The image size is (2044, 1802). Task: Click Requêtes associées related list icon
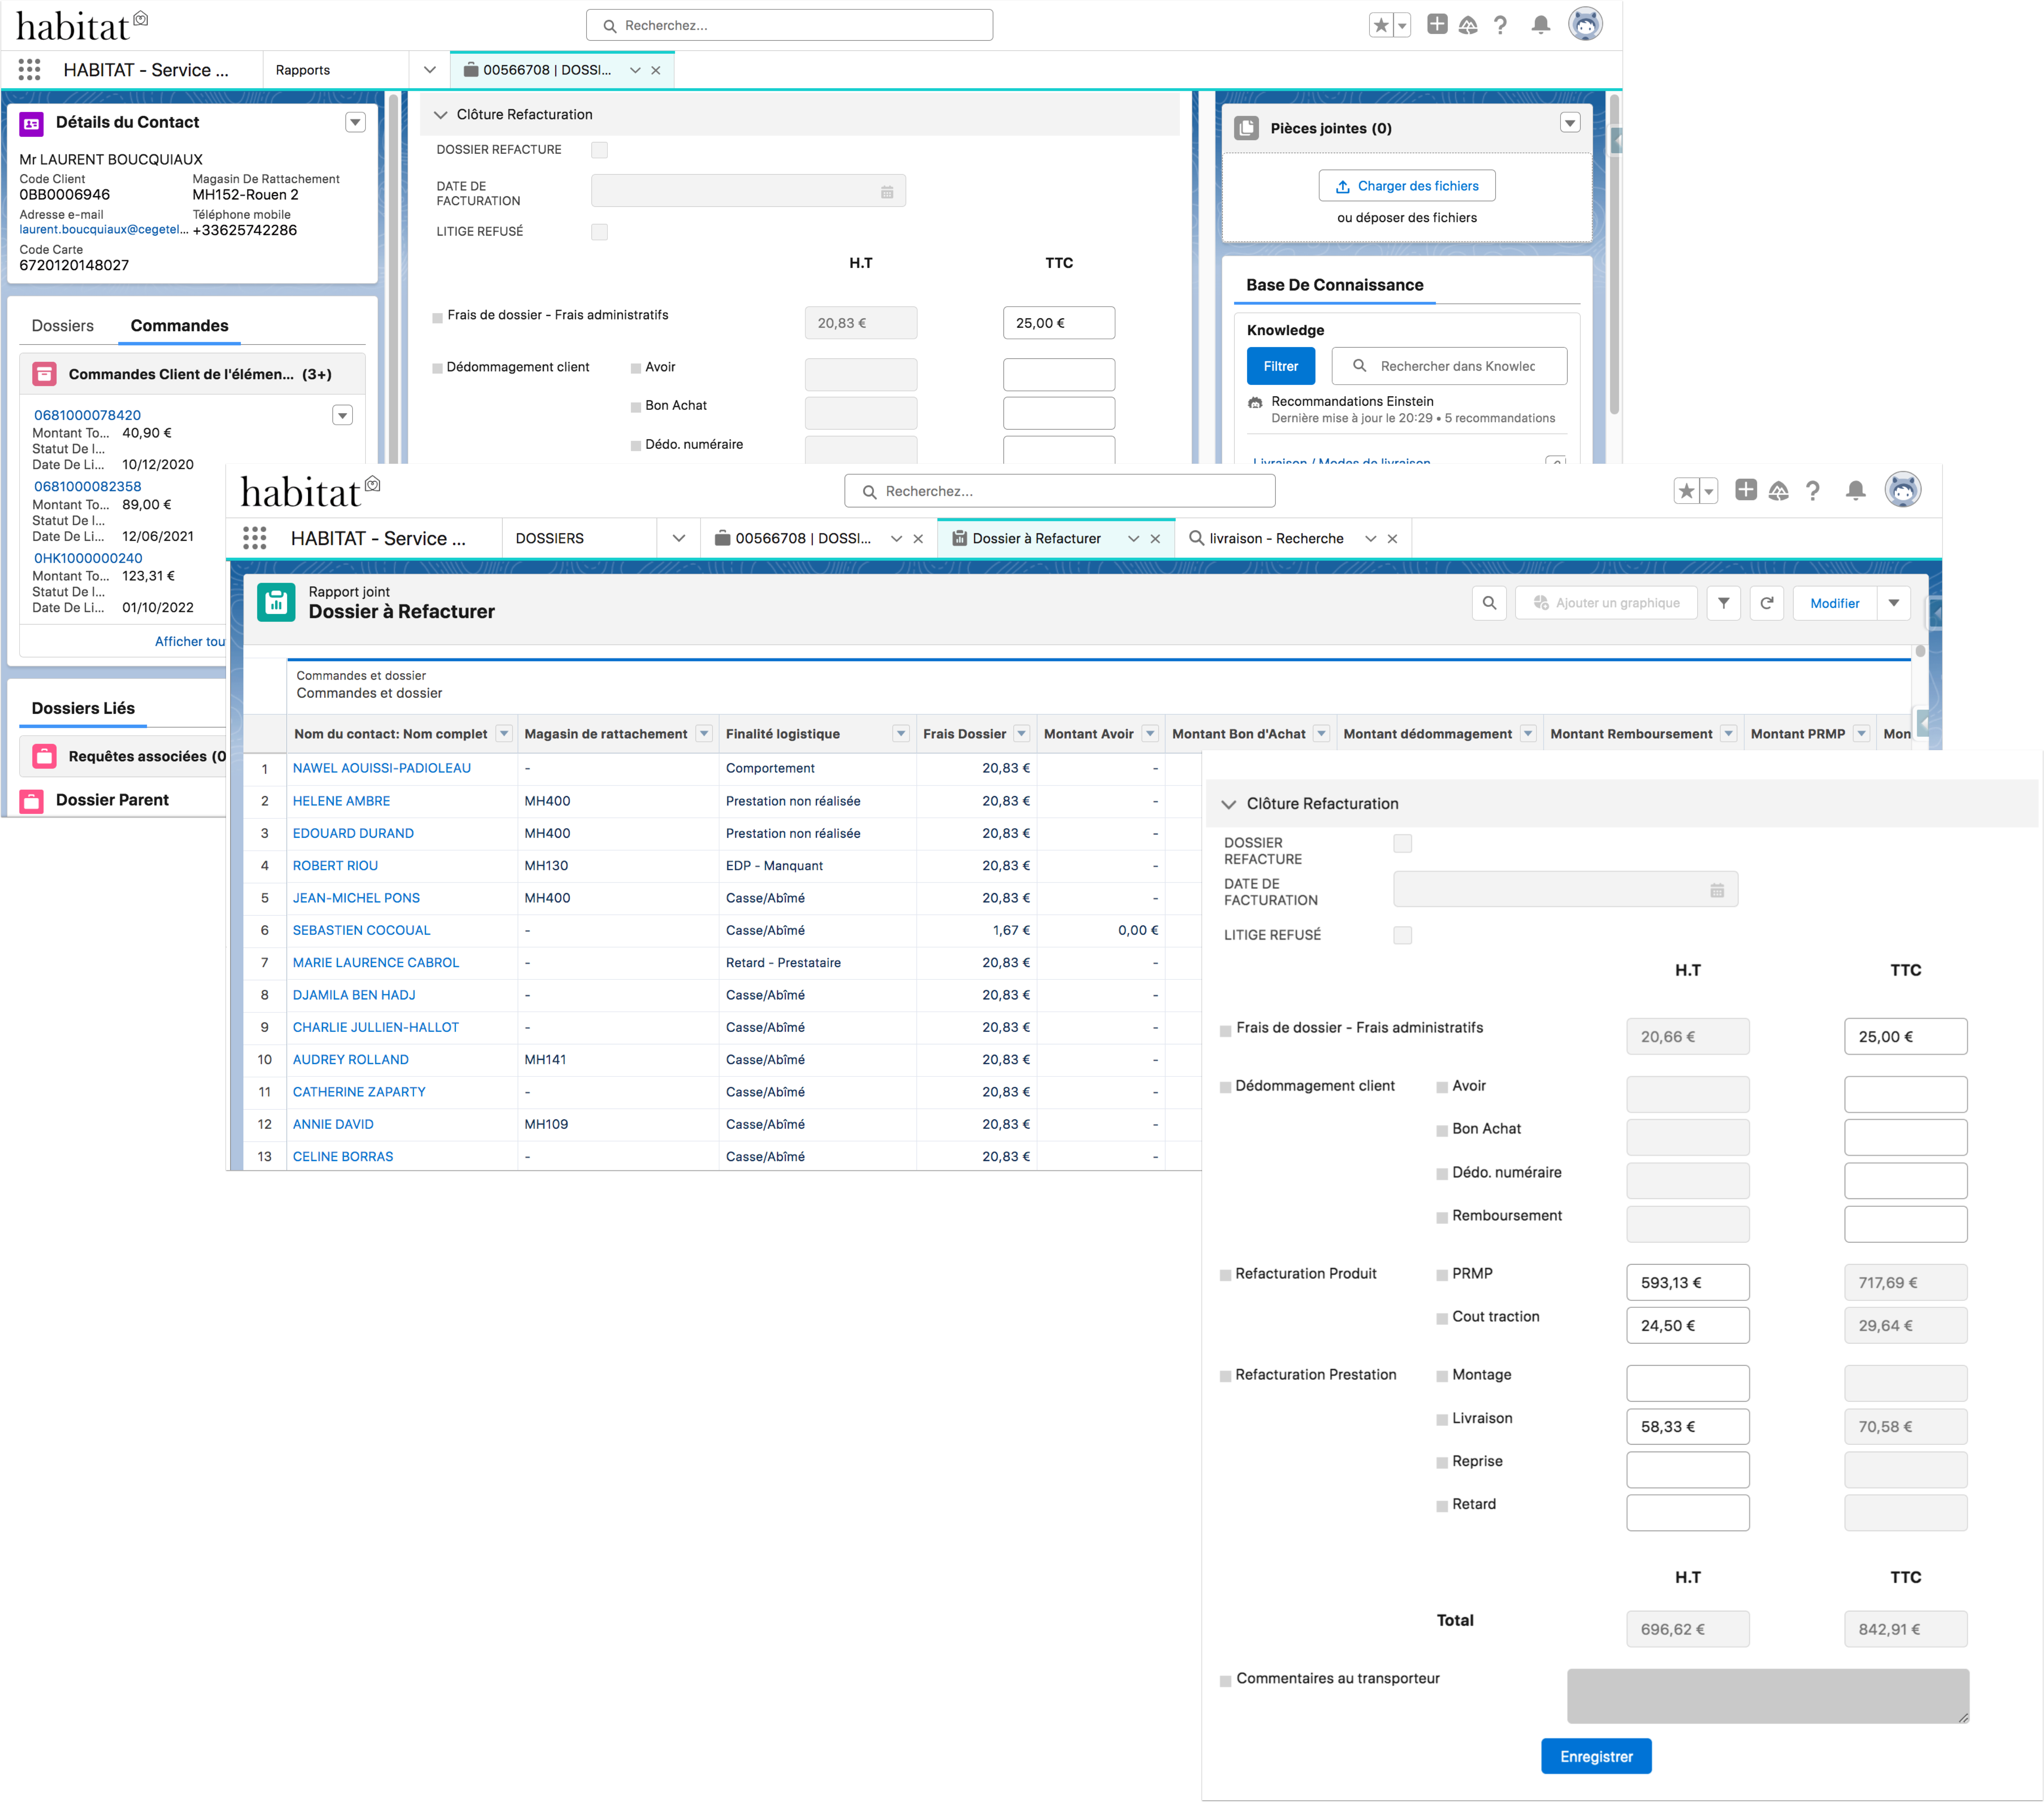[x=44, y=756]
